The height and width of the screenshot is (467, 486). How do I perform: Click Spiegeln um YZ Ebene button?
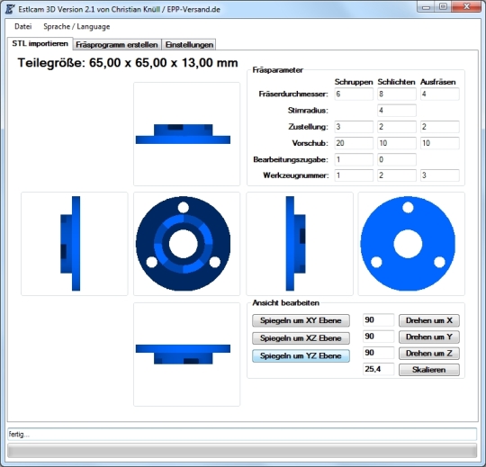pos(301,355)
